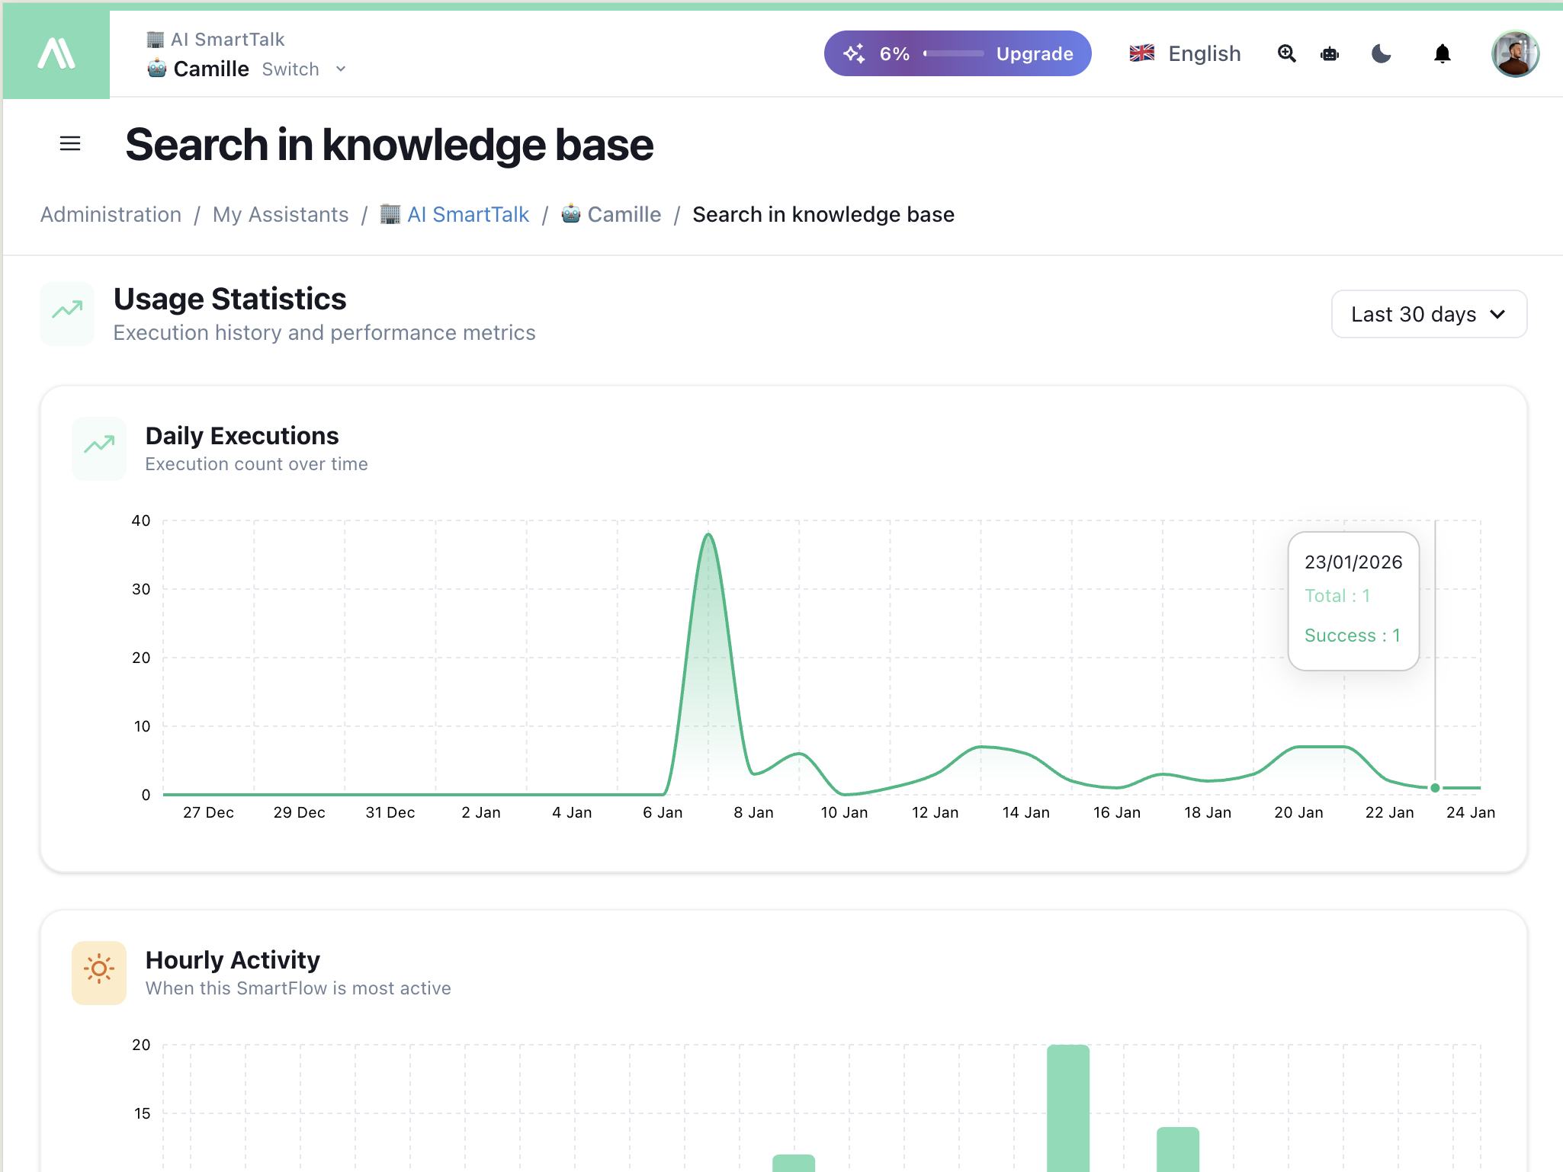The image size is (1563, 1172).
Task: Click the robot assistant icon in header
Action: pyautogui.click(x=1330, y=53)
